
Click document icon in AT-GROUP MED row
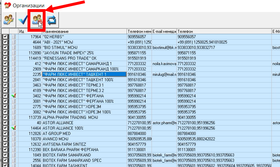tap(14, 134)
